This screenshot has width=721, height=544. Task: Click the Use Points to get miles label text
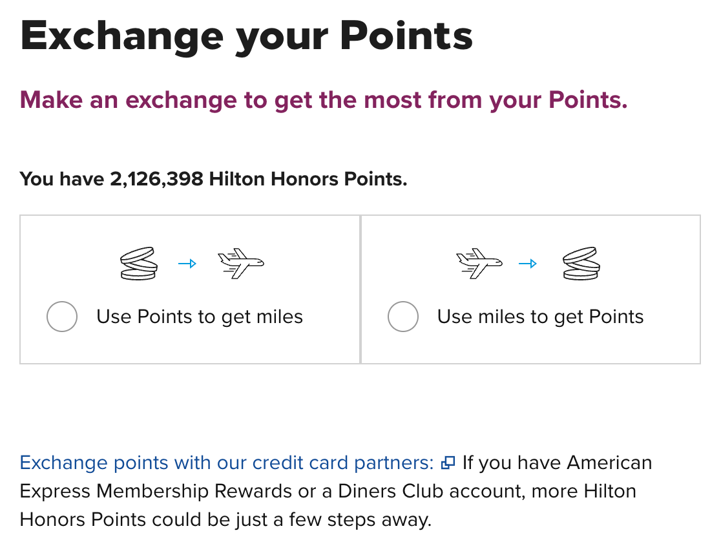199,317
